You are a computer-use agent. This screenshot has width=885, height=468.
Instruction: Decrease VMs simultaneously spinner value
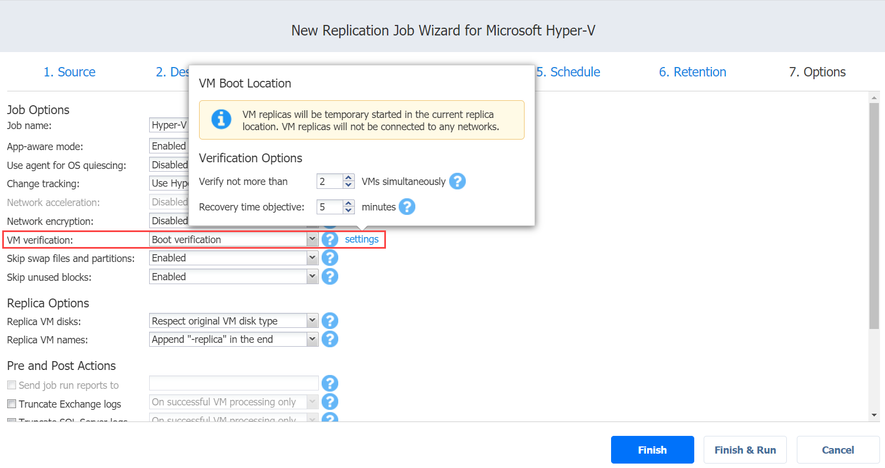click(349, 185)
